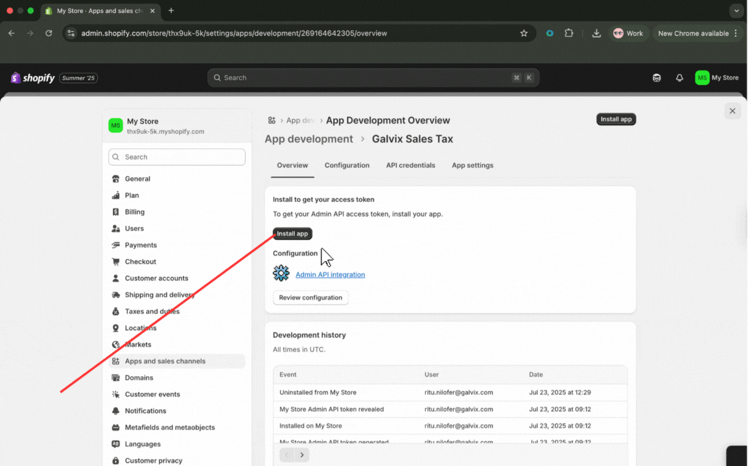Open Chrome extensions puzzle icon
The image size is (748, 466).
(568, 34)
